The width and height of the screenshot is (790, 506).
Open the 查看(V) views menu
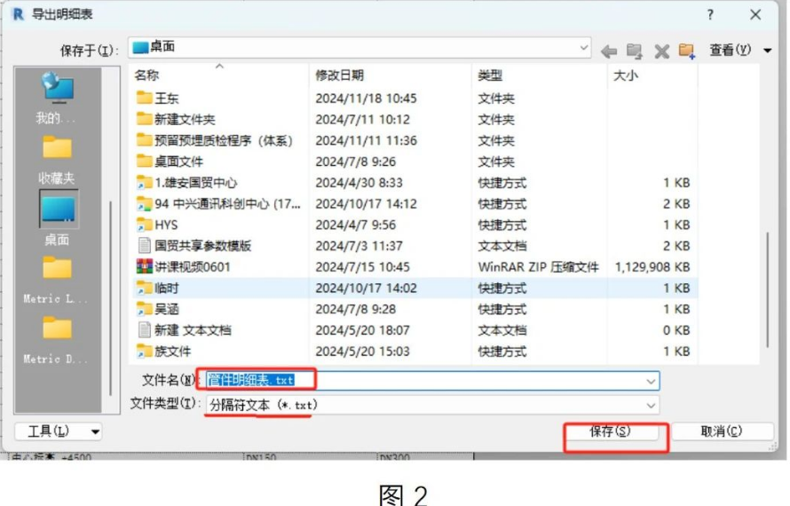[740, 50]
